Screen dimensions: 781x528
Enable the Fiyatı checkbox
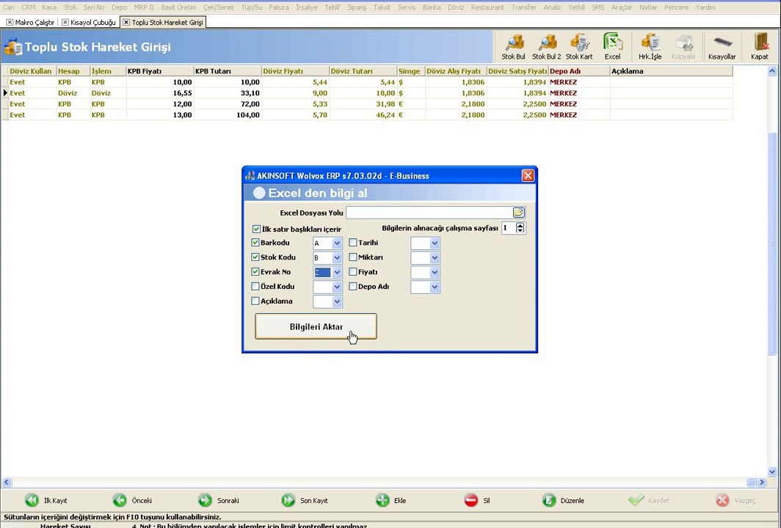pyautogui.click(x=352, y=272)
